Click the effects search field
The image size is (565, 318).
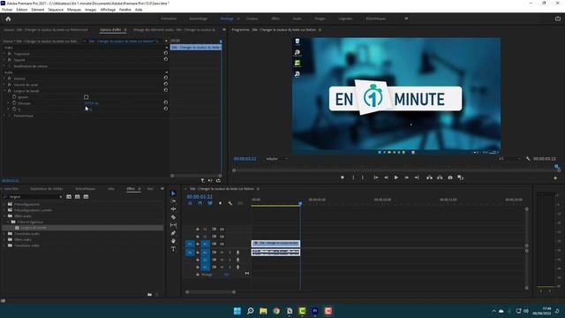click(x=33, y=197)
